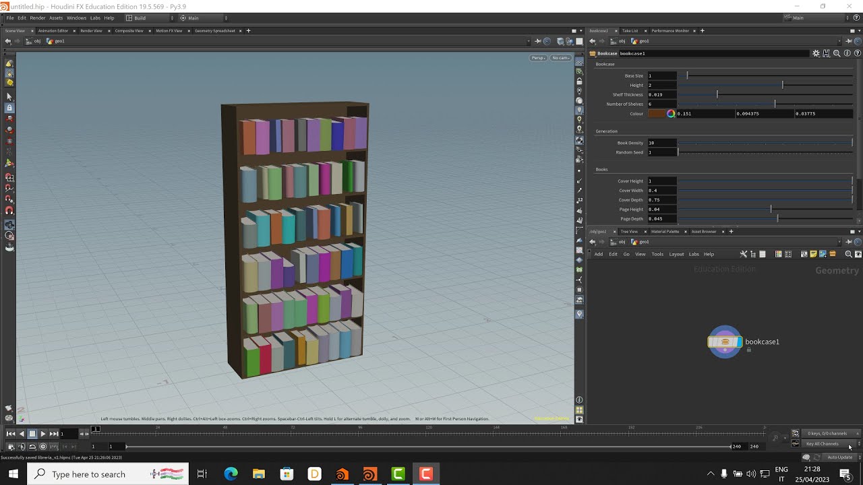Click the search parameters magnifier icon
The height and width of the screenshot is (485, 863).
[x=837, y=53]
